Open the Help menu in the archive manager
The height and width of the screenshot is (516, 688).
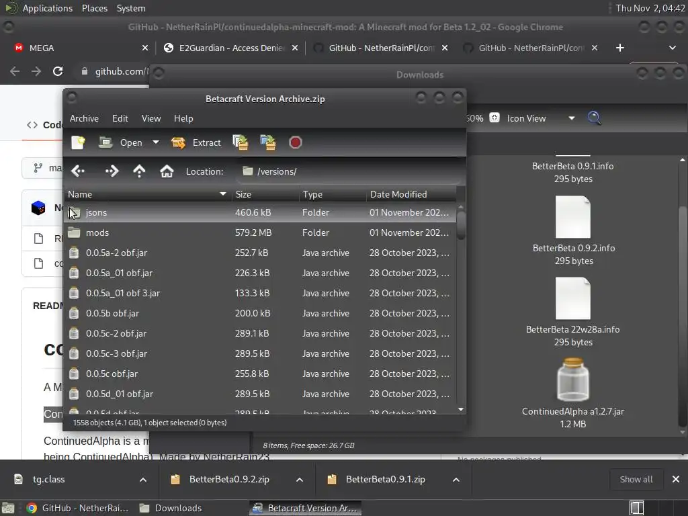click(183, 118)
